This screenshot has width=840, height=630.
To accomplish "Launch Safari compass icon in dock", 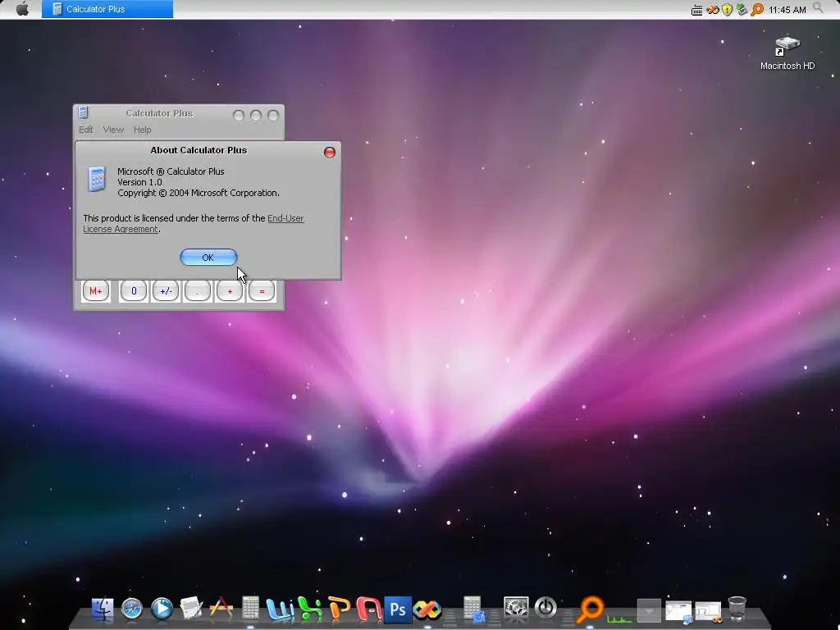I will (x=132, y=609).
